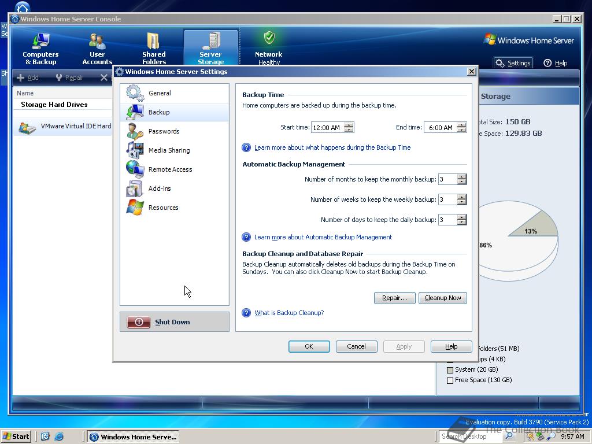Open Network Healthy status
This screenshot has width=592, height=444.
tap(269, 49)
